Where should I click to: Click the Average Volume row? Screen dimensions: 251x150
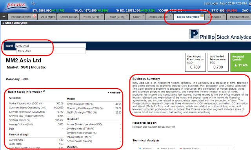(x=36, y=124)
